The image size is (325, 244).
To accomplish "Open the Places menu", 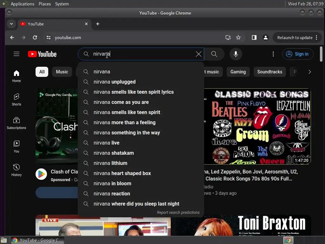I will (45, 4).
